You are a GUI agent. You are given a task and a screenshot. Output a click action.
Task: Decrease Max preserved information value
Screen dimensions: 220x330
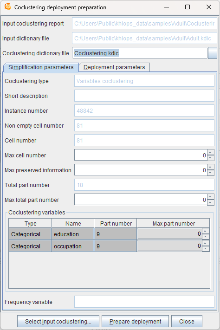click(211, 173)
